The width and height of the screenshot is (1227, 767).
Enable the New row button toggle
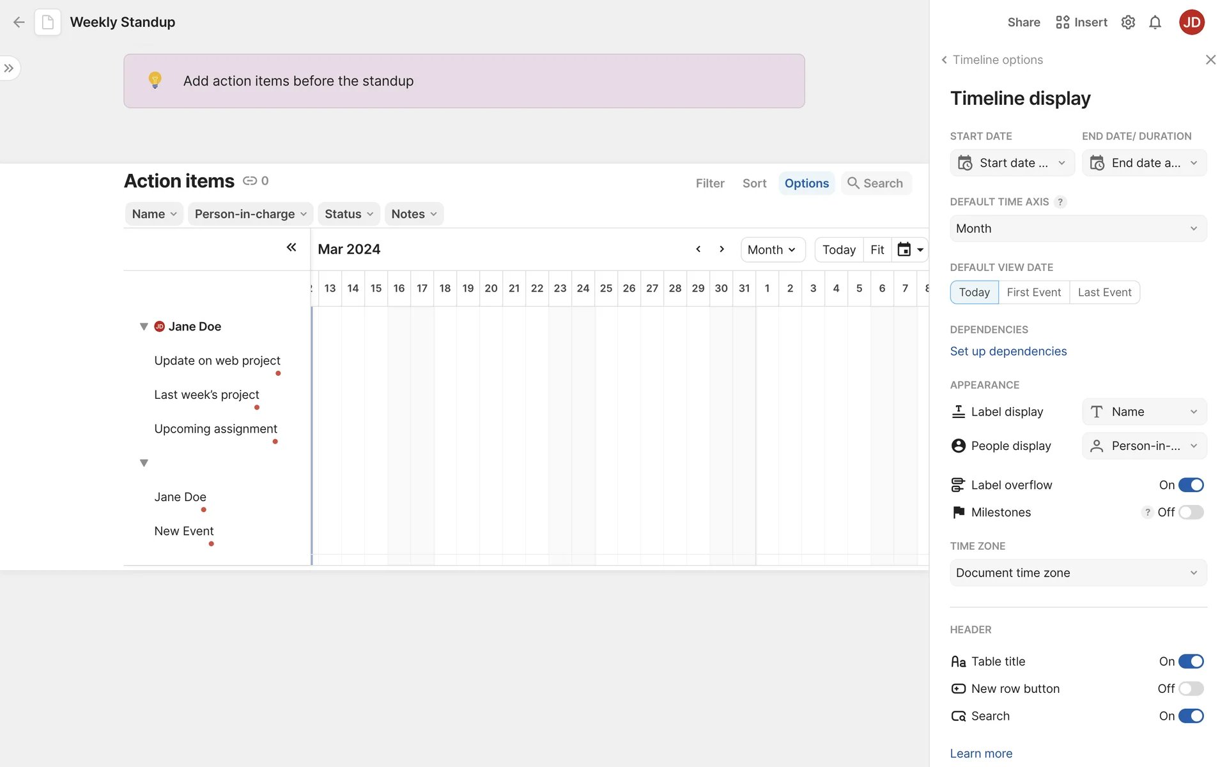(x=1191, y=689)
